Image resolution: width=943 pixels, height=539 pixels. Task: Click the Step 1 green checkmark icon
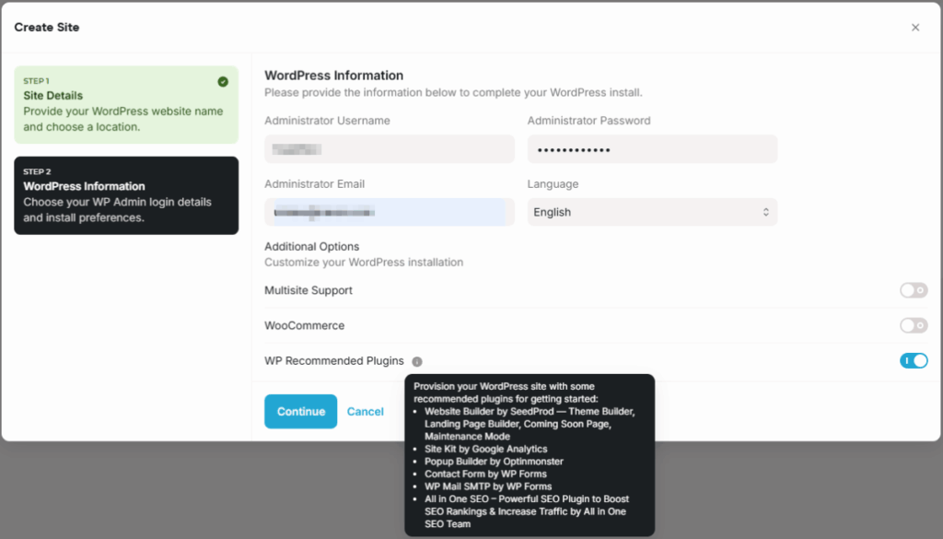click(x=223, y=81)
